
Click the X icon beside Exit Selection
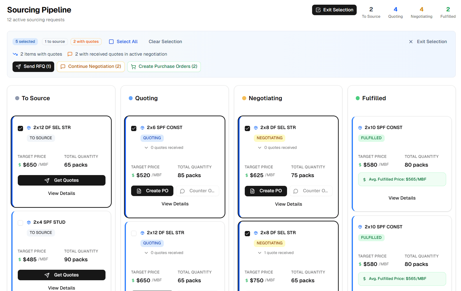pos(411,42)
